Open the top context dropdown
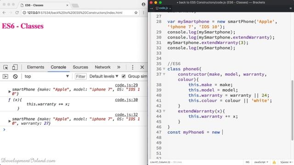 point(47,77)
